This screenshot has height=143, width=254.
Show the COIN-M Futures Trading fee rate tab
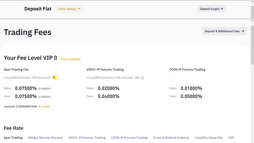(129, 138)
